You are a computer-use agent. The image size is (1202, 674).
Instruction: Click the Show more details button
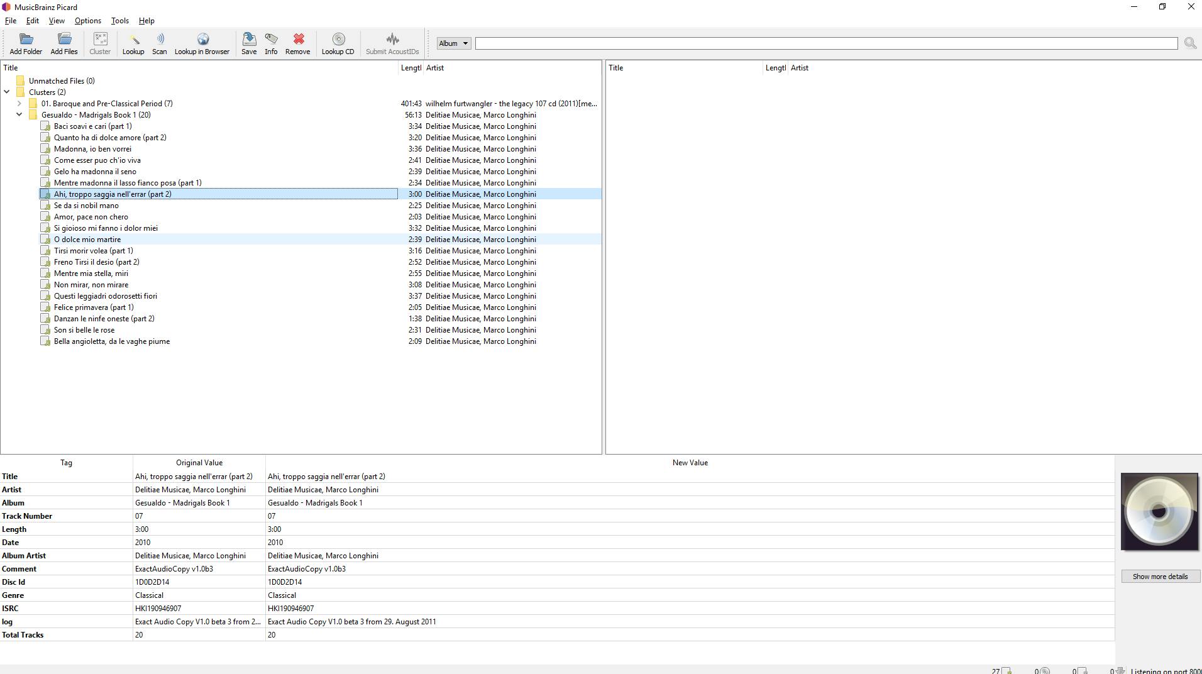click(1160, 577)
